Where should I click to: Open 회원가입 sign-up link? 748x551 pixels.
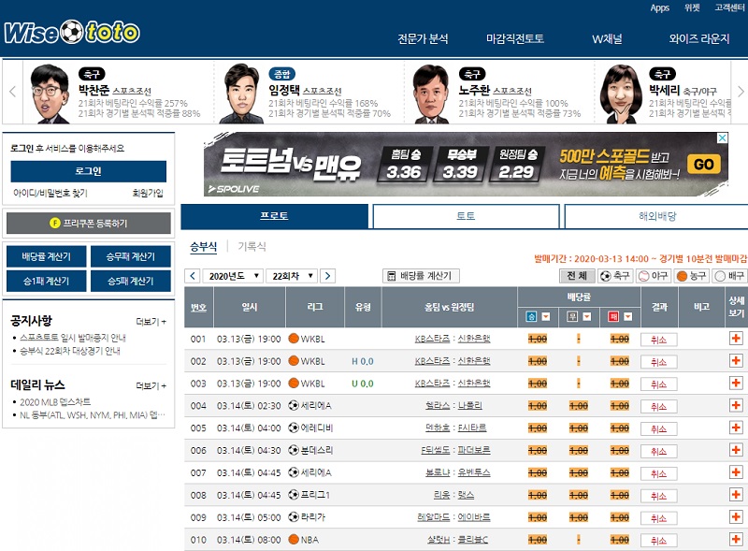[147, 194]
